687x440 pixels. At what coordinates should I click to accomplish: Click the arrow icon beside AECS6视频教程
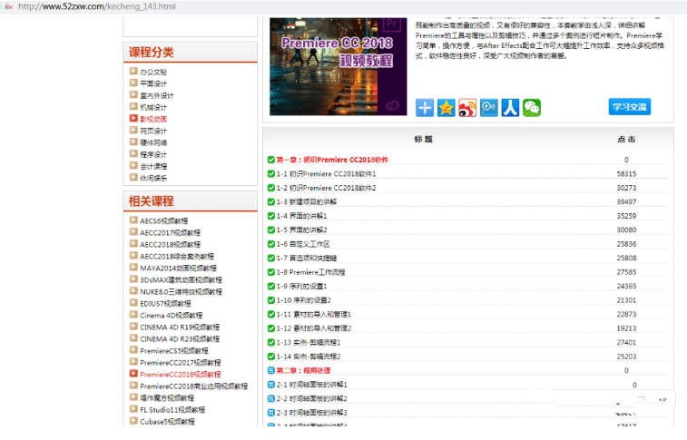(133, 220)
